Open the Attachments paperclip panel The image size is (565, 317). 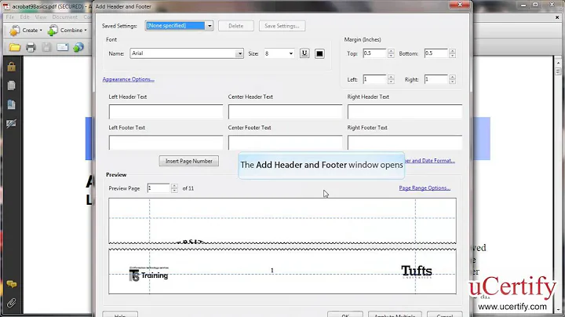tap(12, 303)
